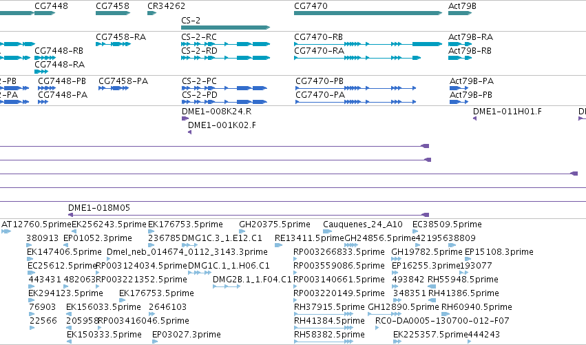This screenshot has width=586, height=345.
Task: Select the DME1-018M05 BAC clone line
Action: [249, 215]
